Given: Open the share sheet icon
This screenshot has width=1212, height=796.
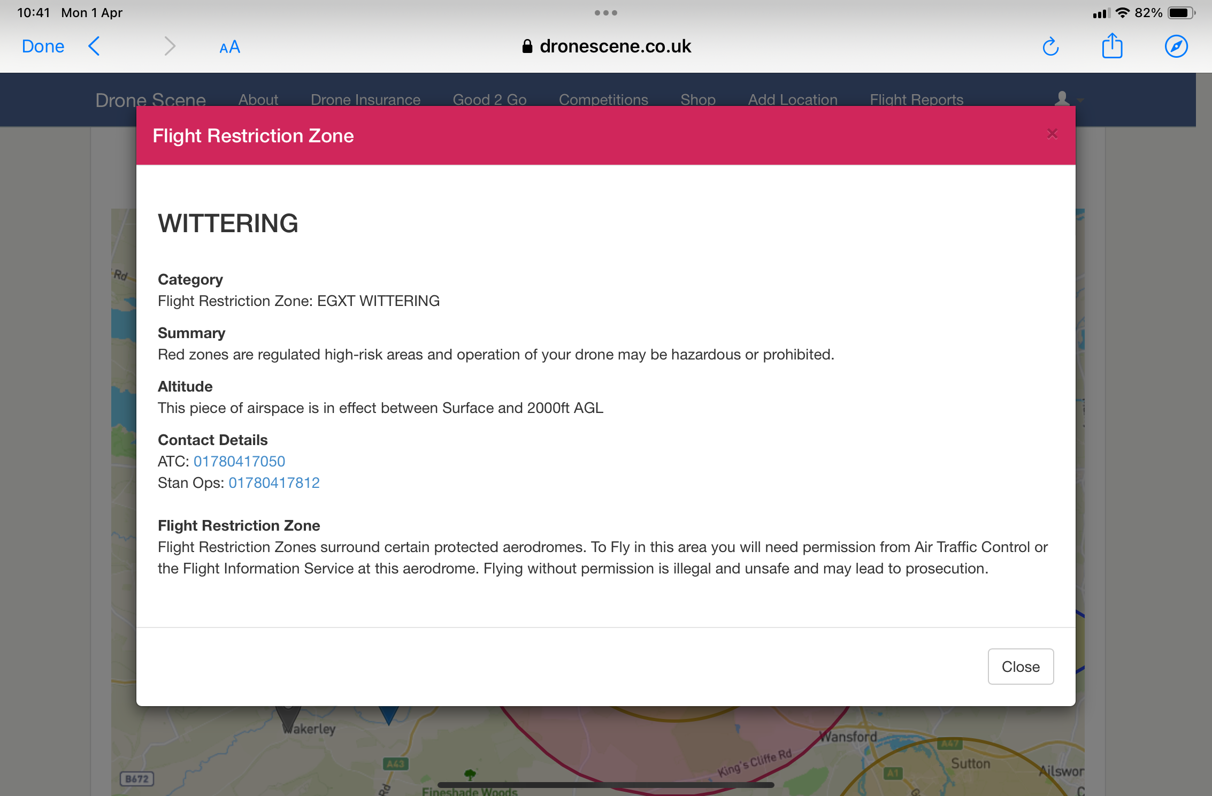Looking at the screenshot, I should 1112,46.
